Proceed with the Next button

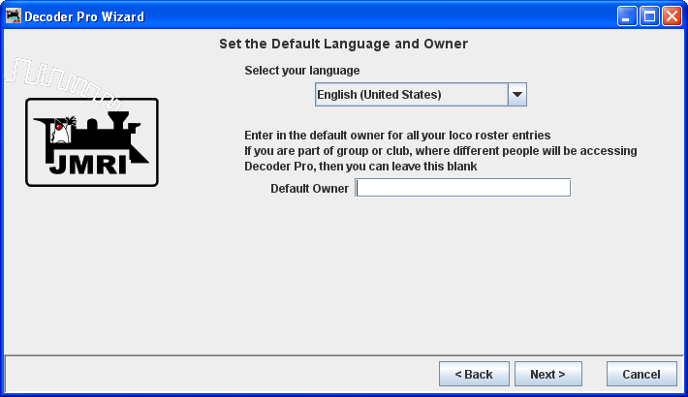(x=547, y=374)
